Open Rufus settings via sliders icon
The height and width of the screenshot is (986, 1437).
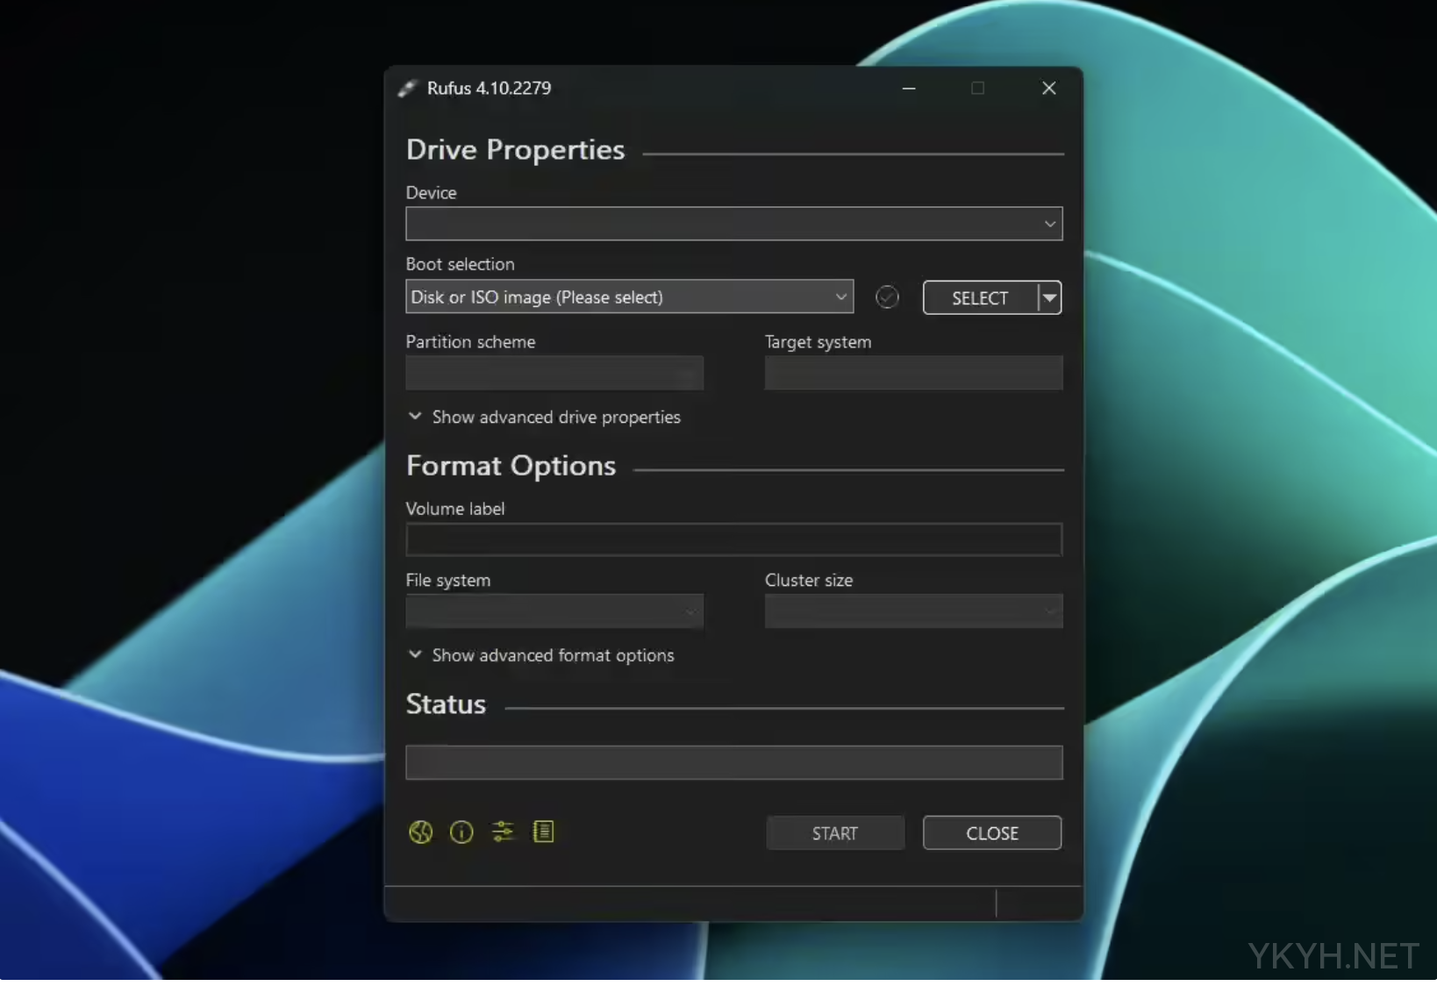pyautogui.click(x=503, y=832)
